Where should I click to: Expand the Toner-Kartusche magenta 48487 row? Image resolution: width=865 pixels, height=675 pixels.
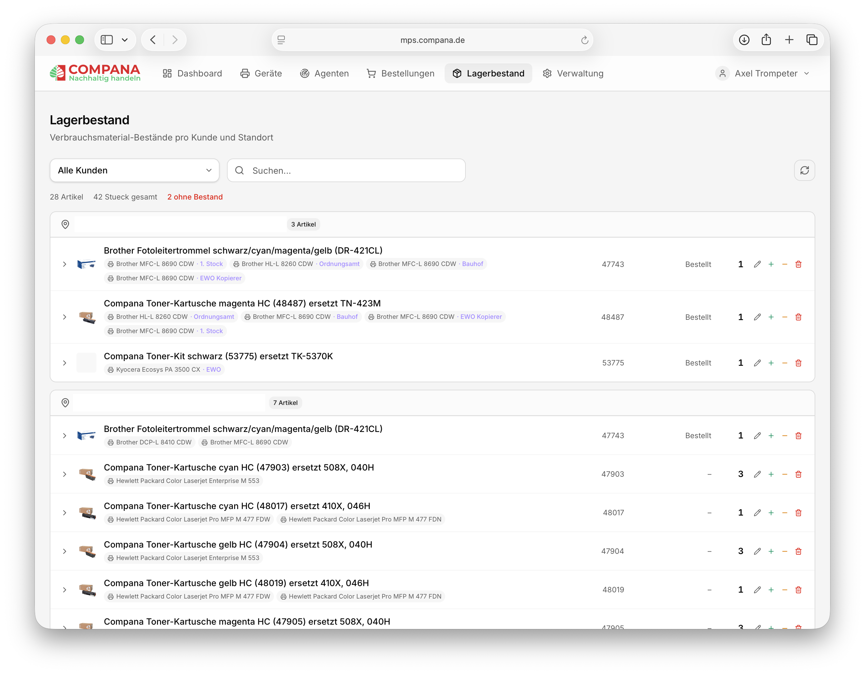65,317
